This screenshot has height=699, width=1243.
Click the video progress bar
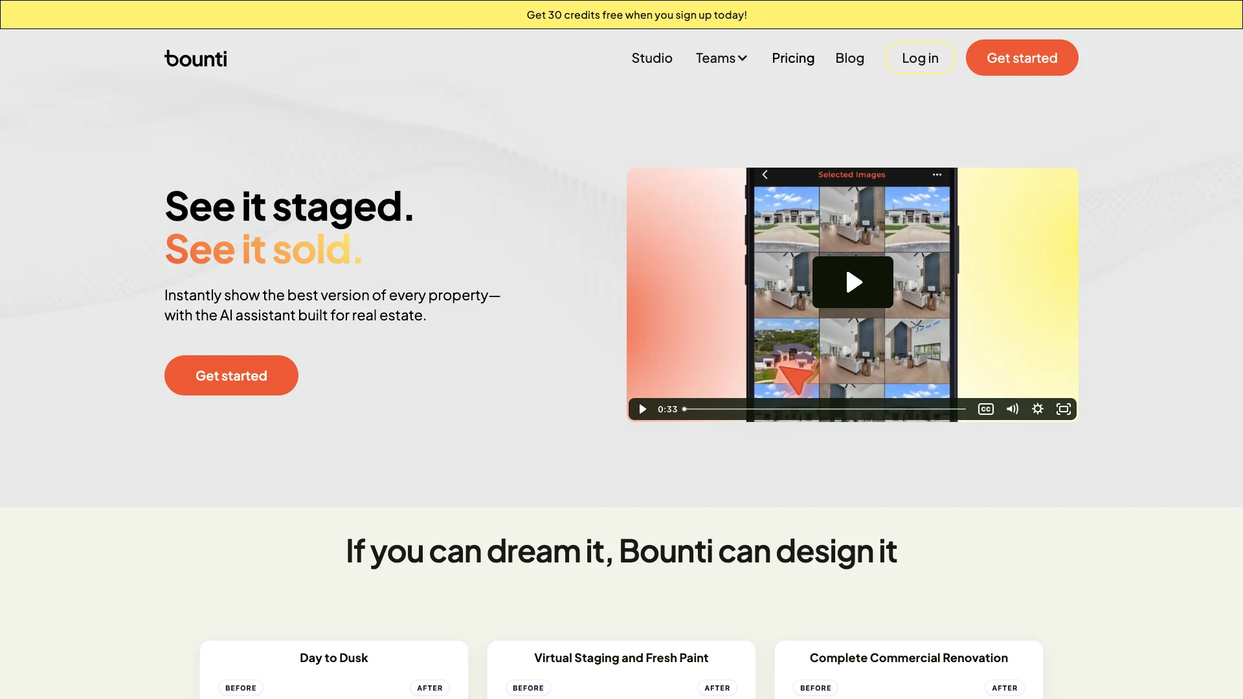tap(825, 409)
